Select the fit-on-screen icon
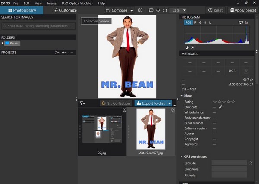259x184 pixels. tap(151, 10)
